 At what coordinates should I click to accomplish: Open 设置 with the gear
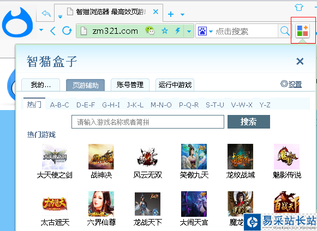[291, 84]
